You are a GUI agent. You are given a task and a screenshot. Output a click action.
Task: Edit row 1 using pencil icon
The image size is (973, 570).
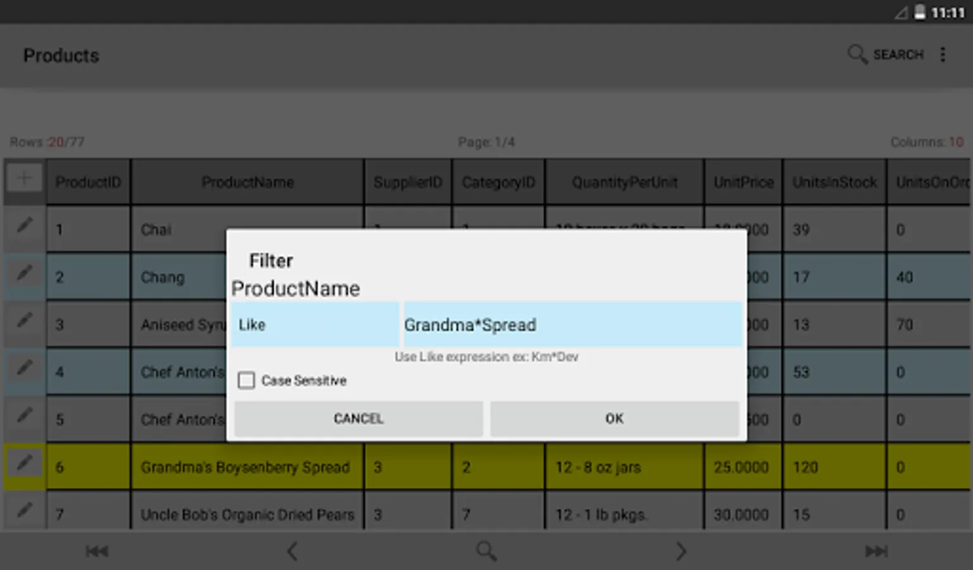(x=25, y=225)
